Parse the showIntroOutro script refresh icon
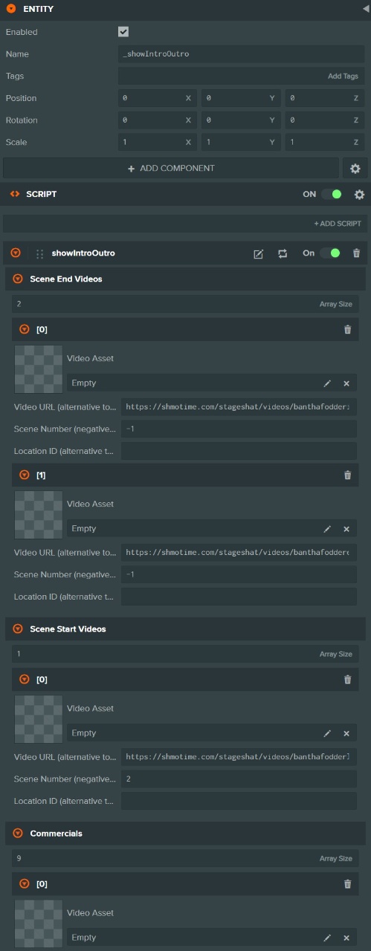The width and height of the screenshot is (371, 951). [x=283, y=253]
